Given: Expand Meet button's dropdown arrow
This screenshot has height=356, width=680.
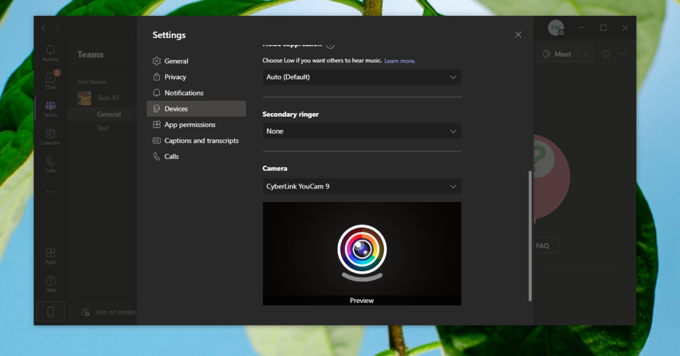Looking at the screenshot, I should point(585,54).
